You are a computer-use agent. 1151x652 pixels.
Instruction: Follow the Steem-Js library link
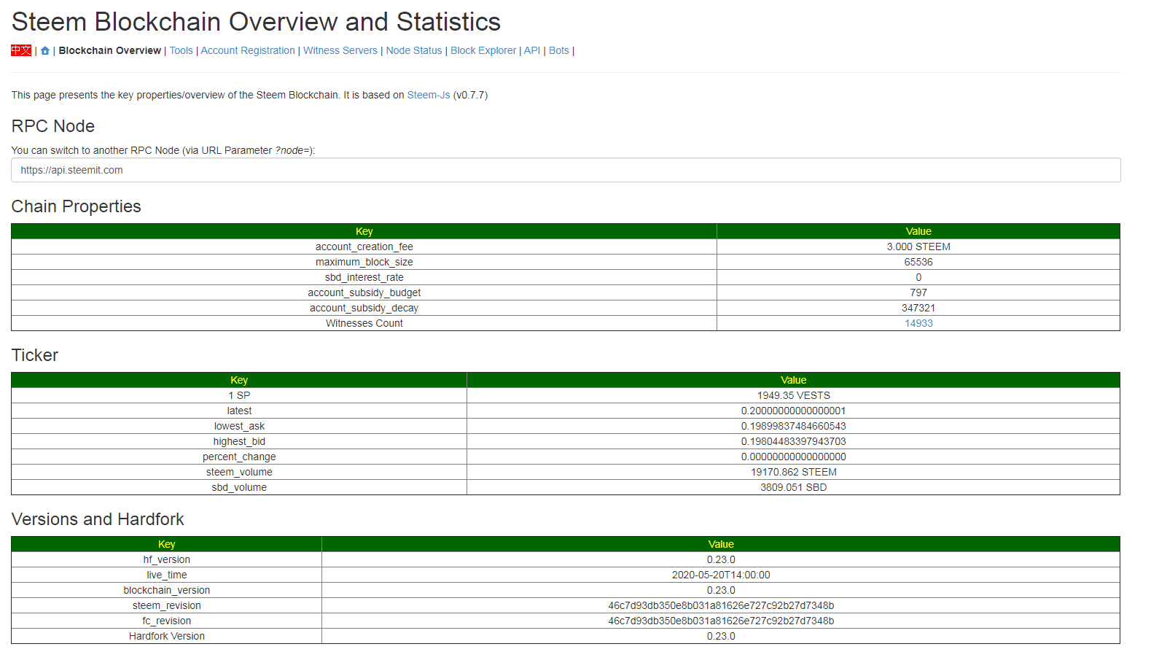tap(429, 95)
